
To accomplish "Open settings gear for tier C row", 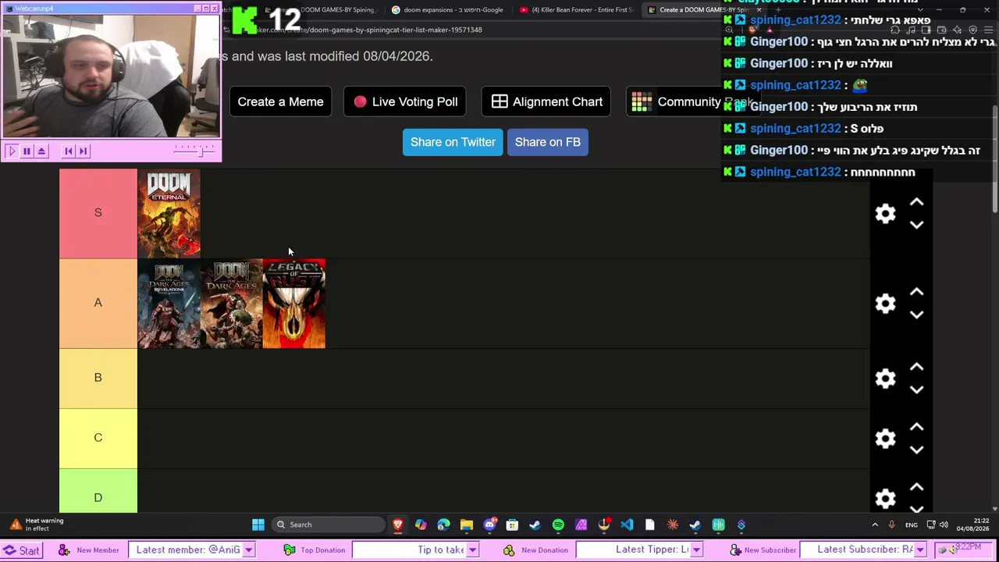I will 885,439.
